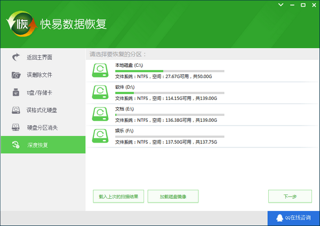Click the 深度恢复 sidebar icon
Screen dimensions: 320x226
coord(16,145)
